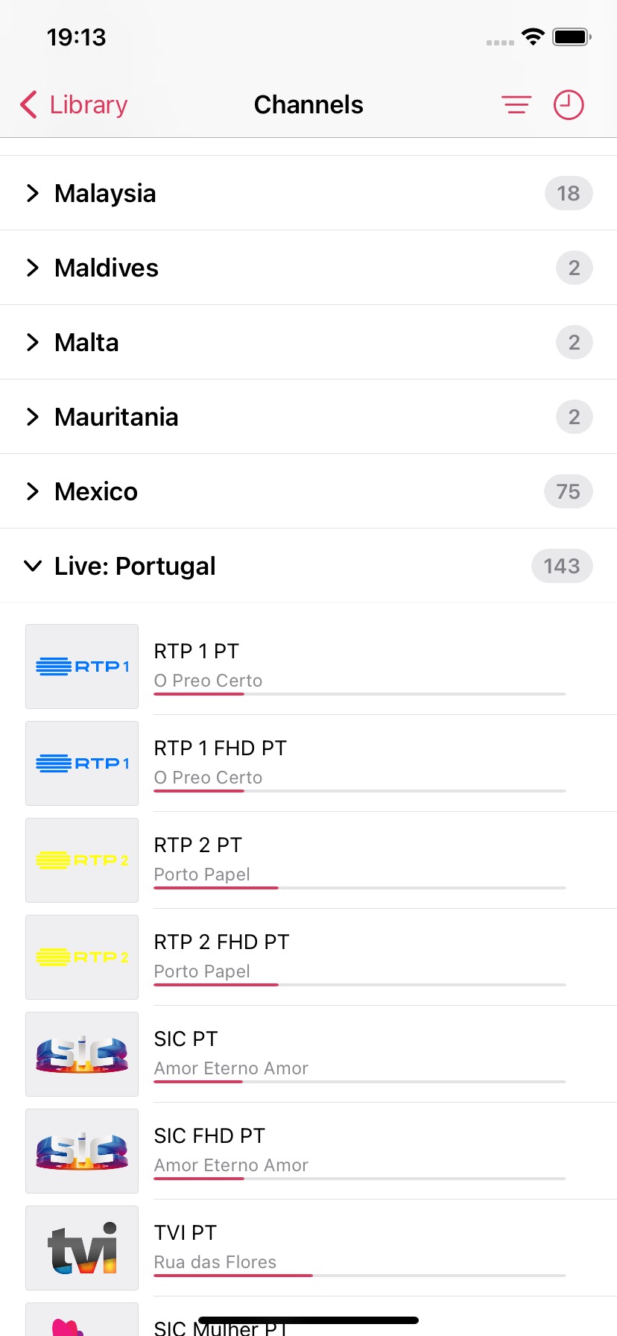
Task: Tap the RTP 1 PT channel logo
Action: pyautogui.click(x=82, y=667)
